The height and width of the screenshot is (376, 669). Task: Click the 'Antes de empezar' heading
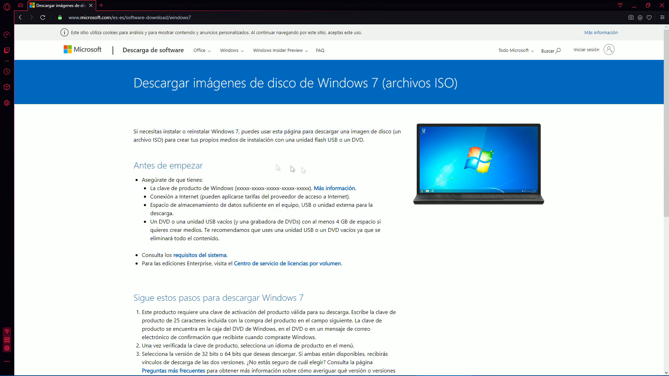pyautogui.click(x=168, y=166)
